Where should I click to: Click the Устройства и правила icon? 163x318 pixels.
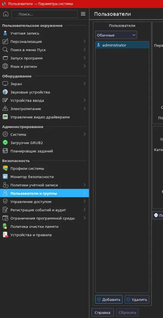[5, 235]
